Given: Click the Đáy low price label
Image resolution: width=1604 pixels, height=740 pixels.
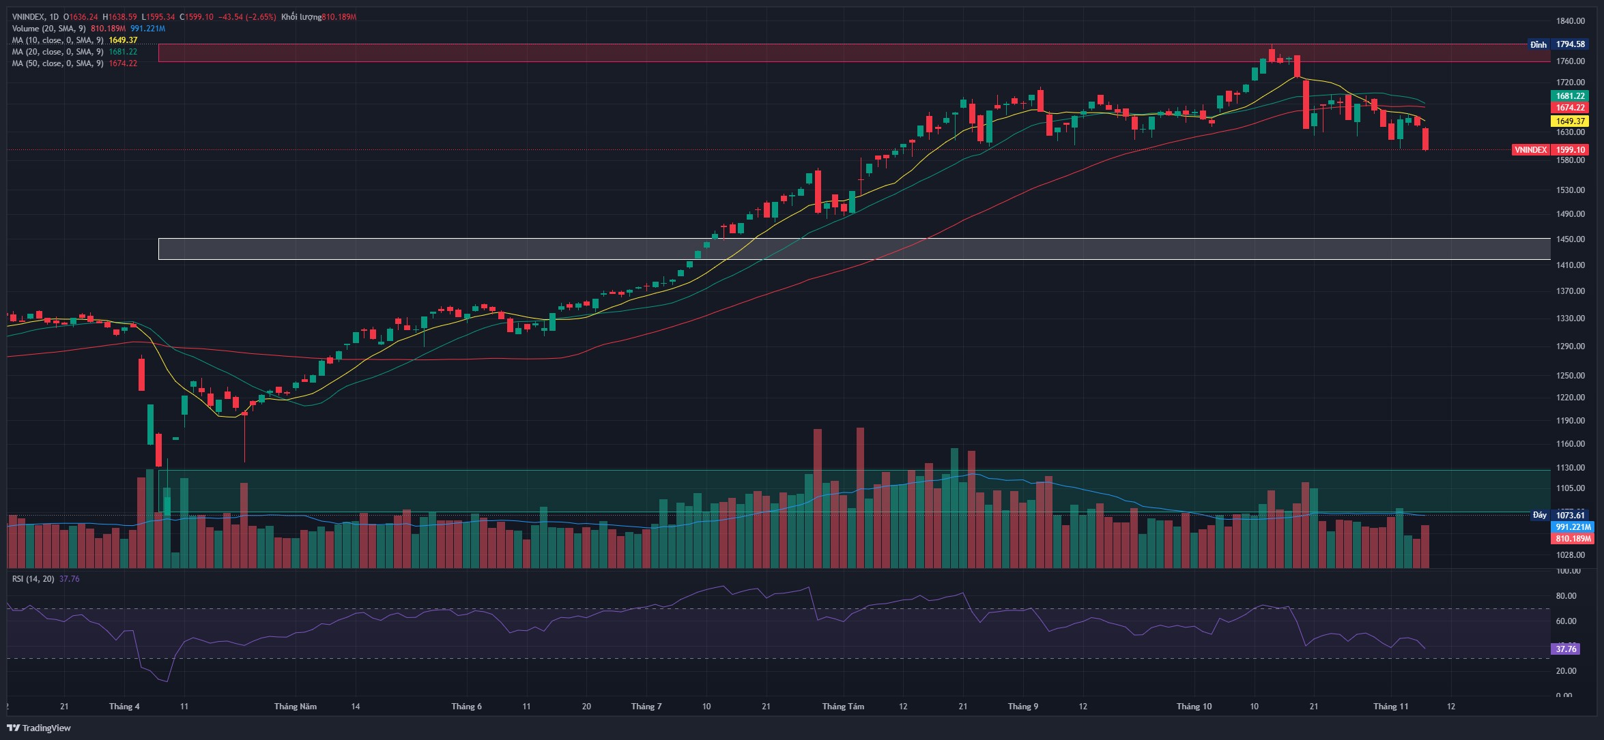Looking at the screenshot, I should pyautogui.click(x=1540, y=515).
